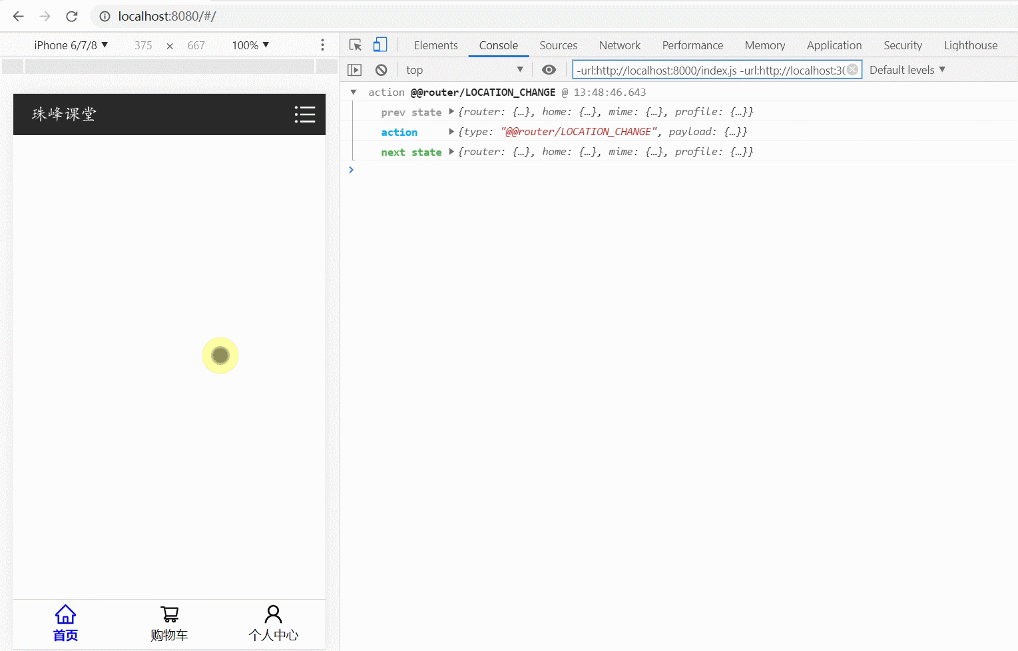Clear the console filter text

tap(852, 70)
